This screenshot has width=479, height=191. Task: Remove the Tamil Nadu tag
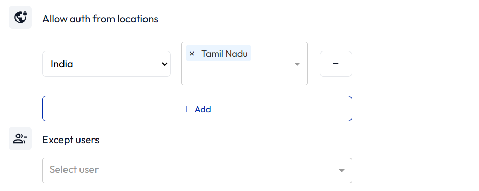pos(192,54)
